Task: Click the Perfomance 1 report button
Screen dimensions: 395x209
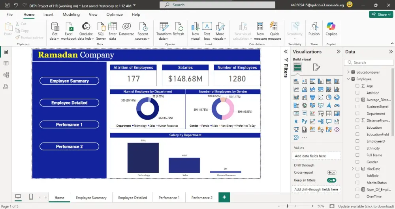Action: tap(69, 124)
